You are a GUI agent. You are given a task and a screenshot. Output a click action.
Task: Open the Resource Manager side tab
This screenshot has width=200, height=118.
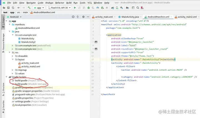3,43
